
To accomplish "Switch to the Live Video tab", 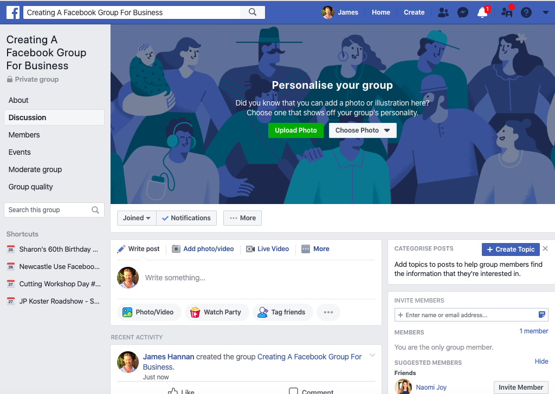I will [268, 249].
